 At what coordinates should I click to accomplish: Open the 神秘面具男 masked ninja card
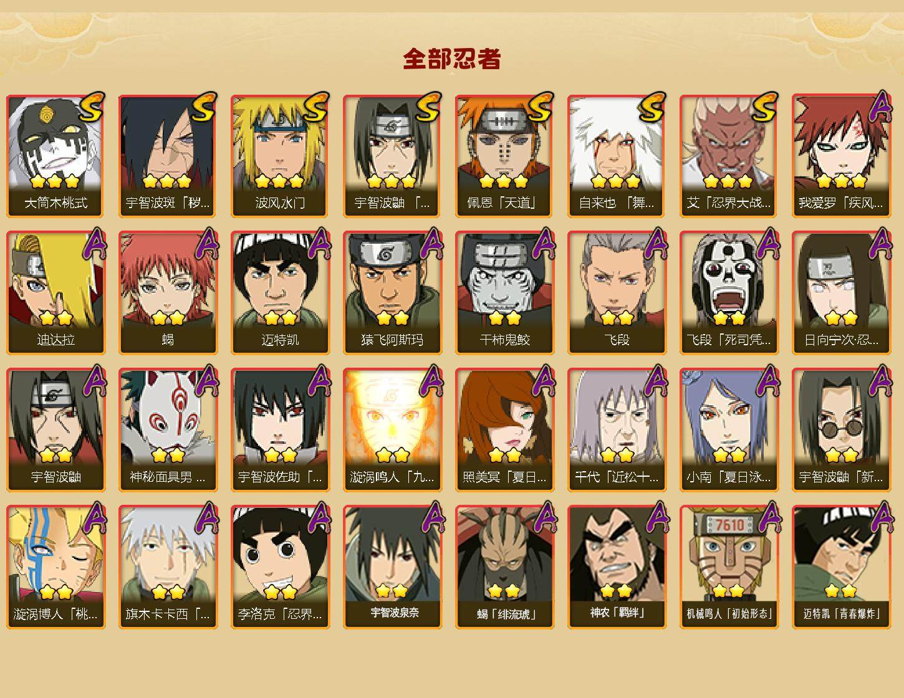pyautogui.click(x=168, y=430)
